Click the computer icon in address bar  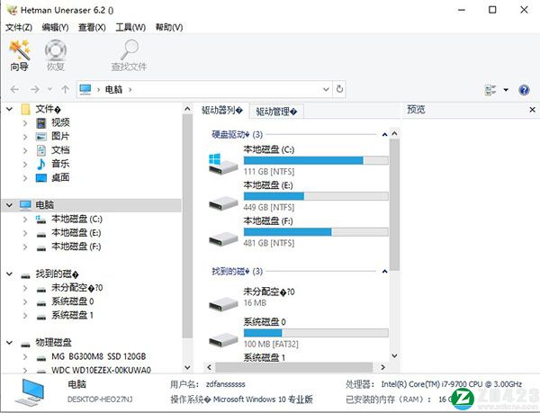(85, 89)
